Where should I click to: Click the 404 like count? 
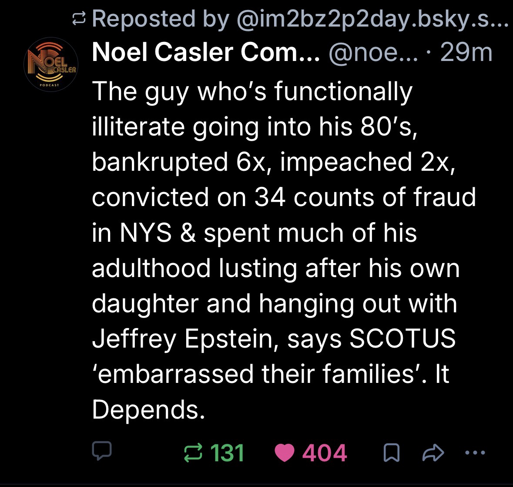325,452
